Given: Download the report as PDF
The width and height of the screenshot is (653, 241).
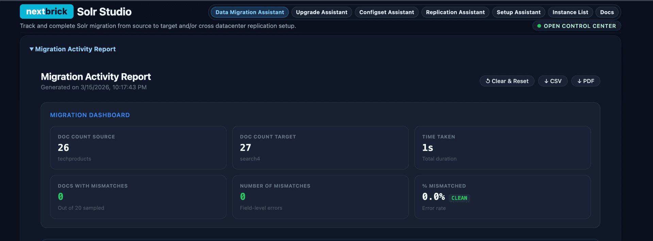Looking at the screenshot, I should [x=586, y=81].
